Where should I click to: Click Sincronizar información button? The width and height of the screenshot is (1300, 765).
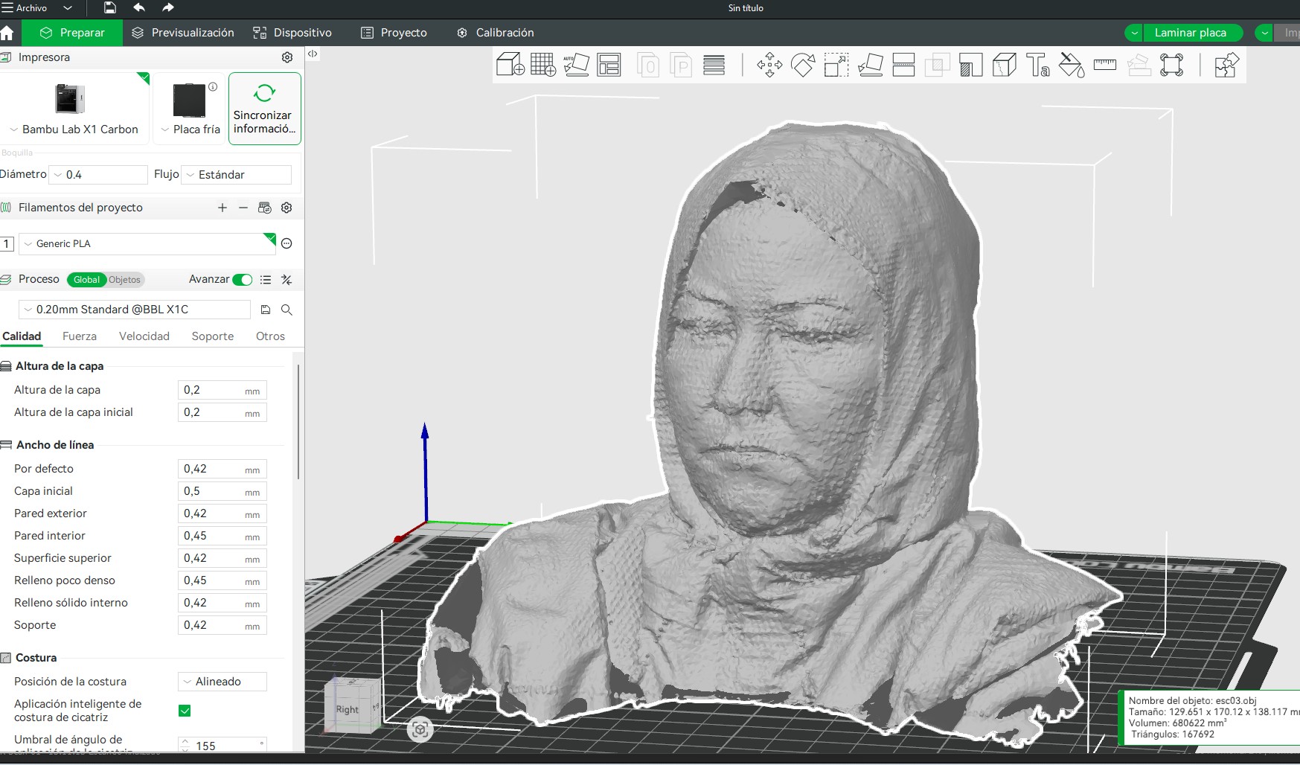[264, 109]
